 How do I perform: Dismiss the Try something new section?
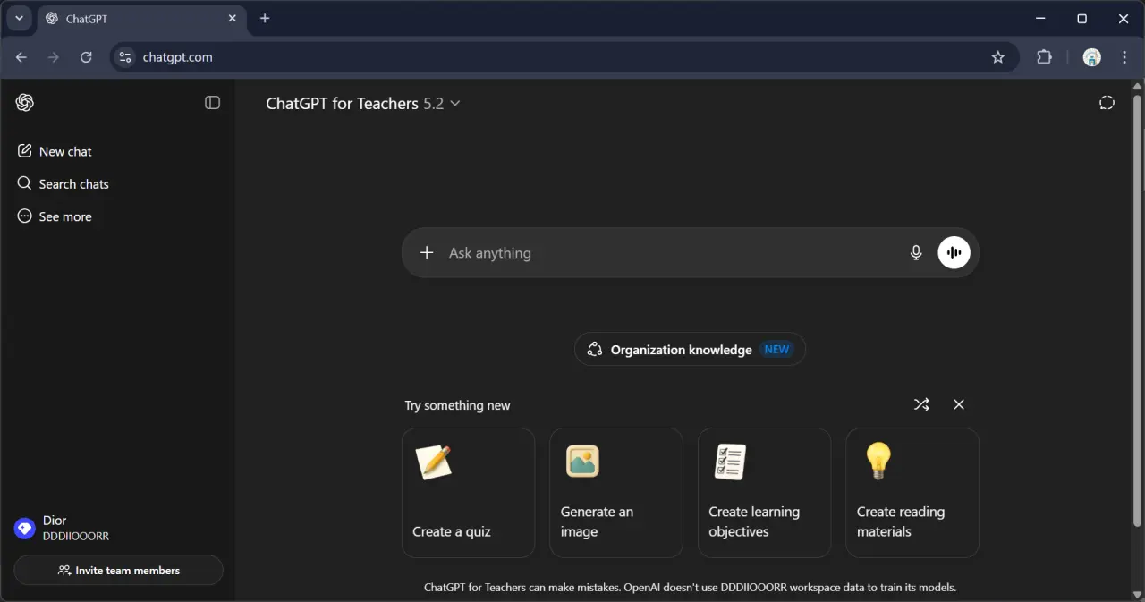coord(959,404)
